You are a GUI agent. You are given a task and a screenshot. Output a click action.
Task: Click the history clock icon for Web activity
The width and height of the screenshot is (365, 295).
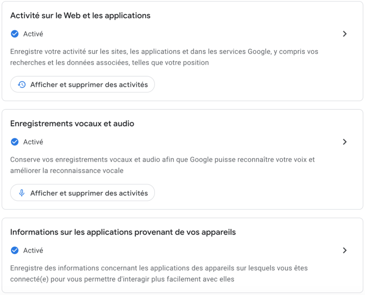pyautogui.click(x=22, y=85)
